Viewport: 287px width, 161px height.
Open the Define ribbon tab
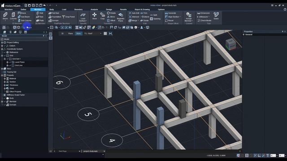[23, 9]
